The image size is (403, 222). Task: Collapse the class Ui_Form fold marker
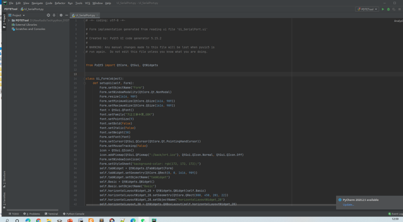click(85, 78)
